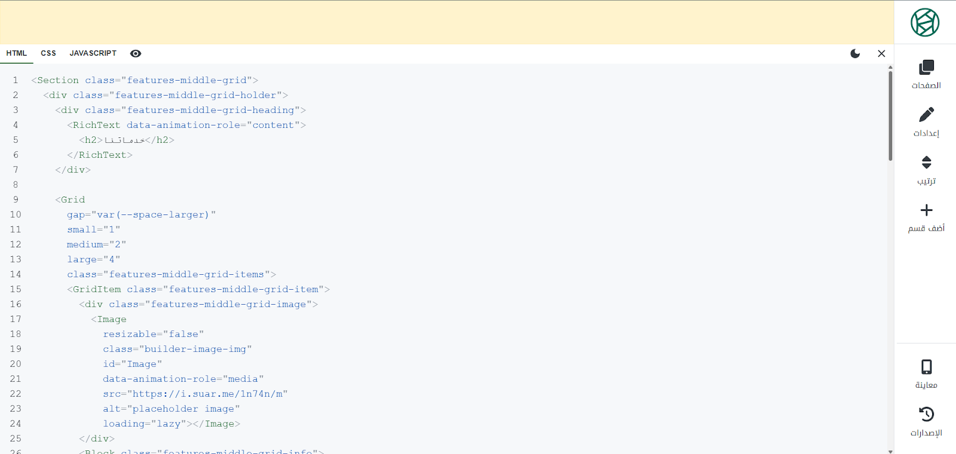Add a section with the plus icon
Viewport: 956px width, 454px height.
coord(926,210)
